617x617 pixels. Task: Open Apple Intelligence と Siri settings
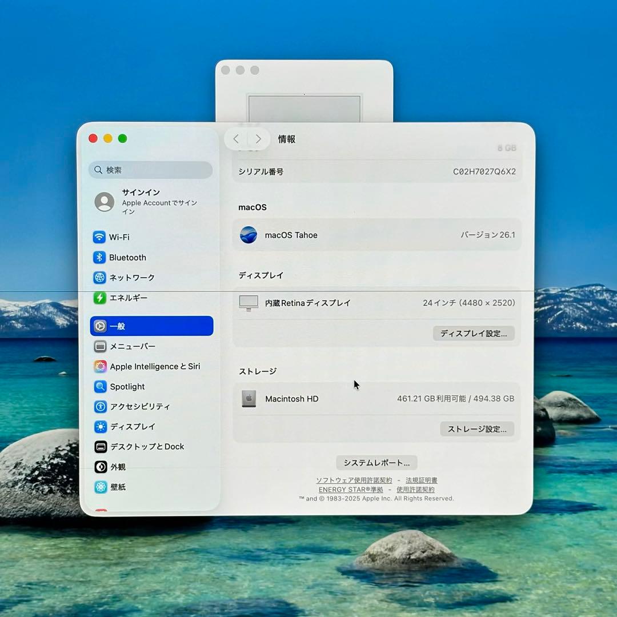101,366
